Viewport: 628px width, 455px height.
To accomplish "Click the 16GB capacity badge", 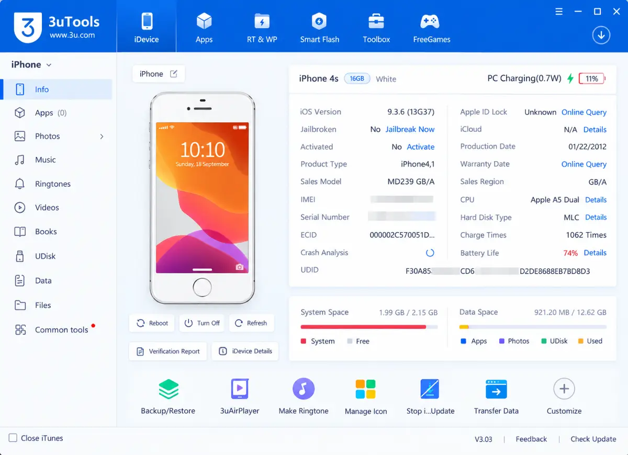I will (x=357, y=79).
